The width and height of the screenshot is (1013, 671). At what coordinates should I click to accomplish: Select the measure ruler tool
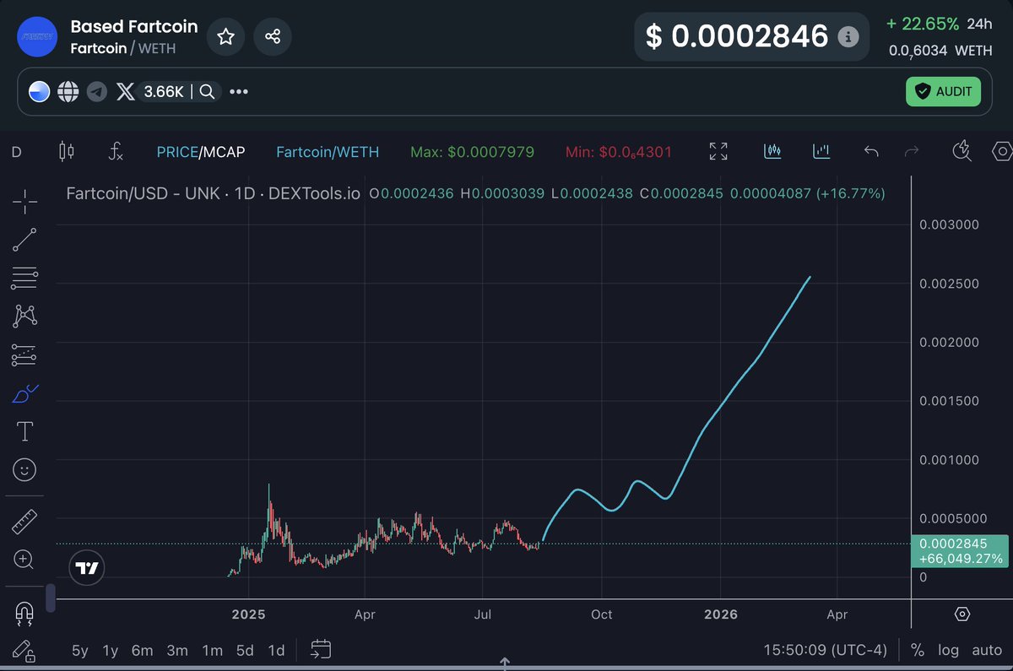coord(24,521)
